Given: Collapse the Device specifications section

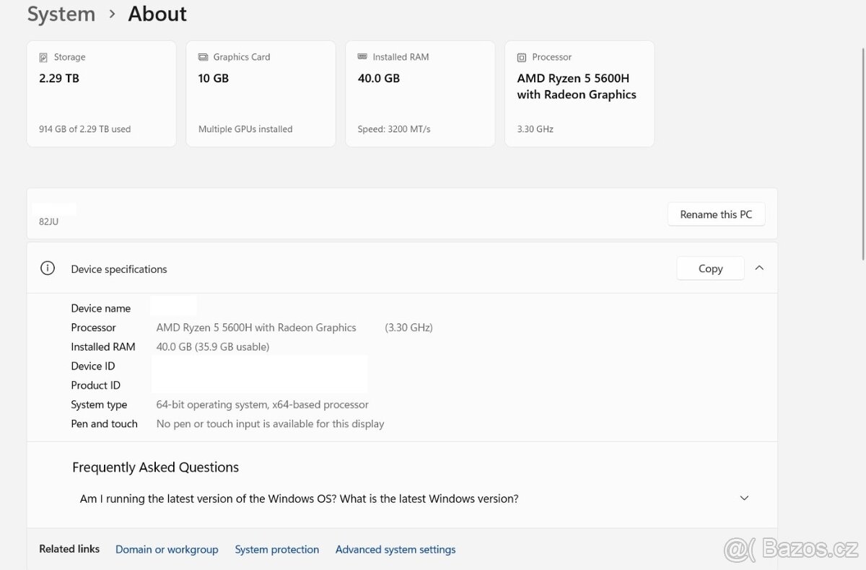Looking at the screenshot, I should [759, 268].
